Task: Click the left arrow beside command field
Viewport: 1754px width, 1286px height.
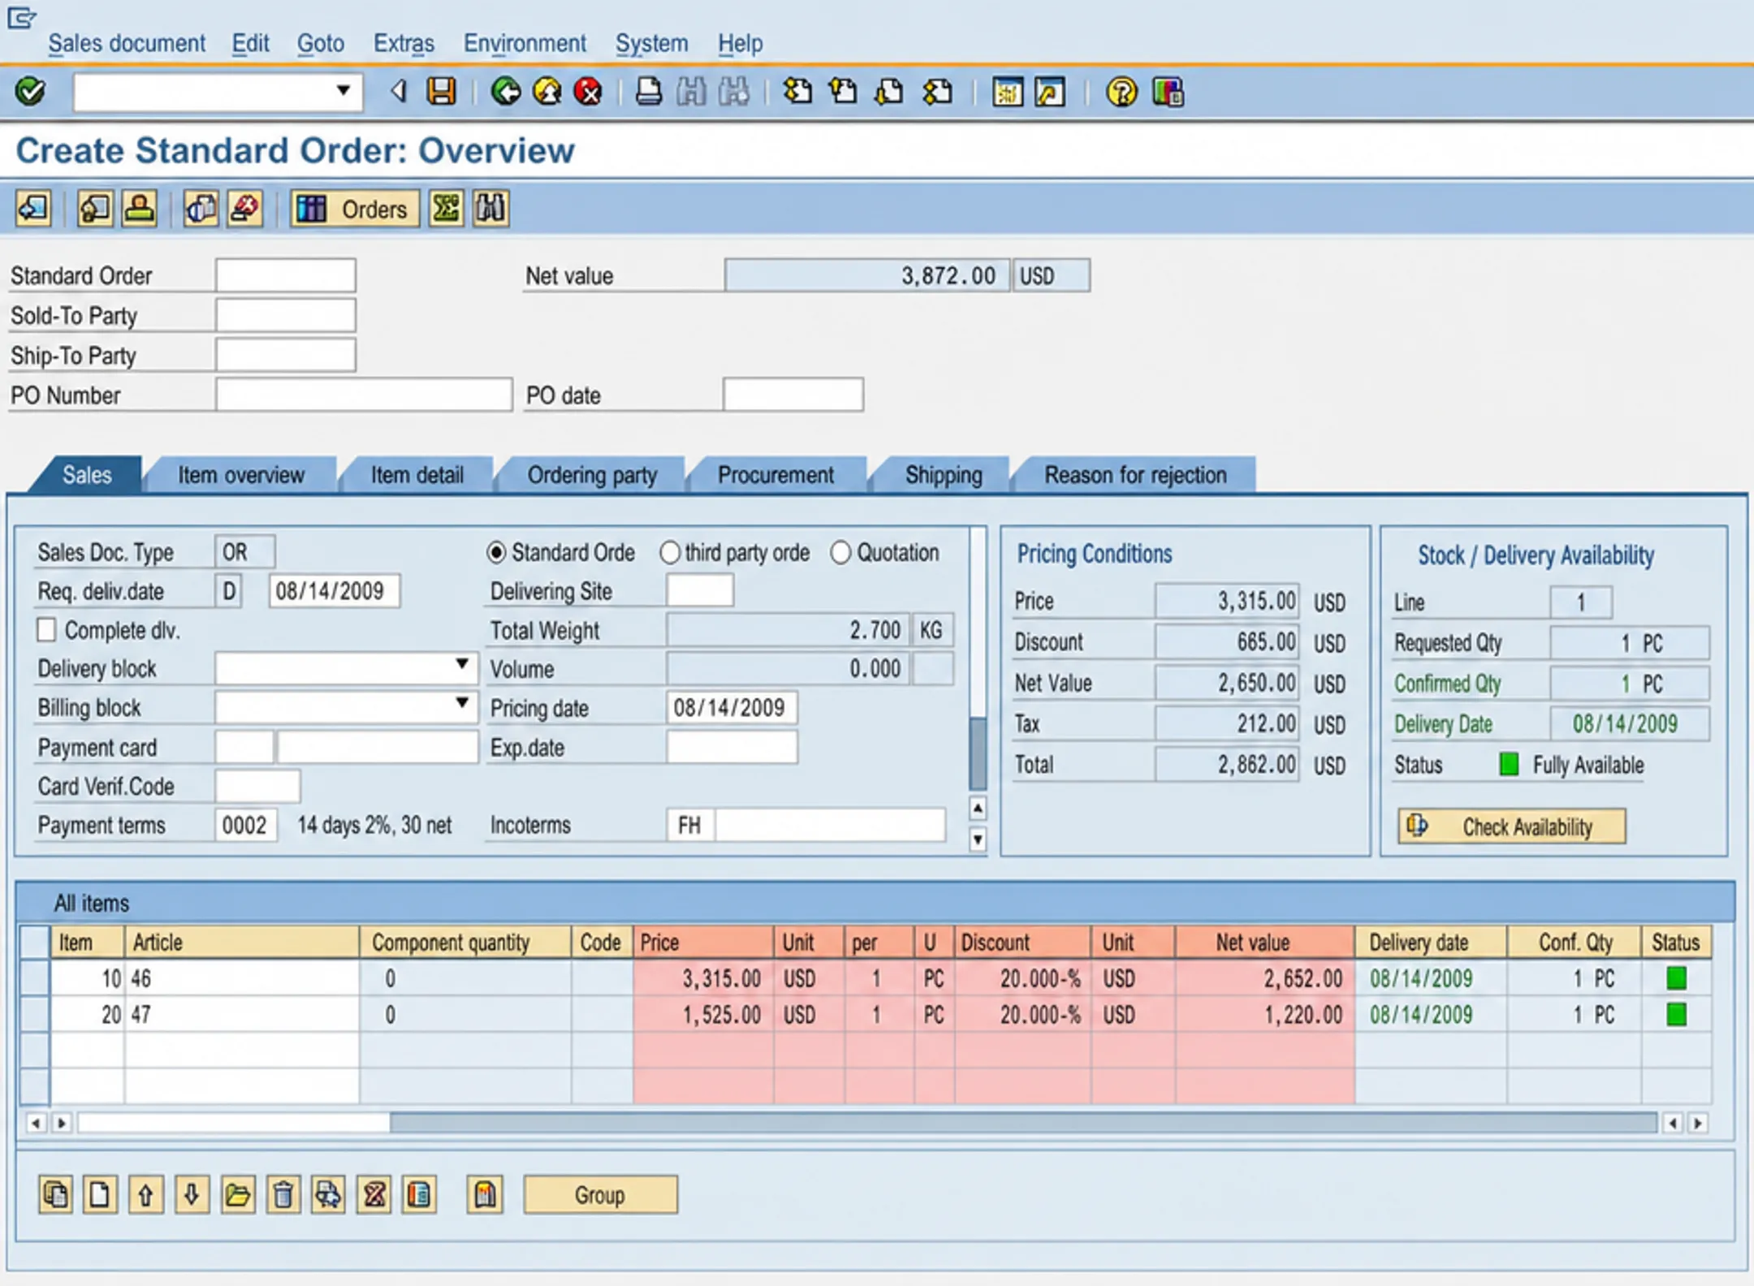Action: pos(398,91)
